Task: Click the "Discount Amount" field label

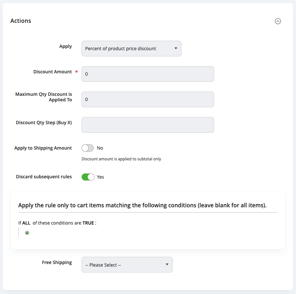Action: pyautogui.click(x=53, y=72)
